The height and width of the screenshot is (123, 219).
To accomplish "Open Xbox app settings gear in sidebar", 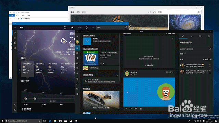I will pyautogui.click(x=77, y=94).
